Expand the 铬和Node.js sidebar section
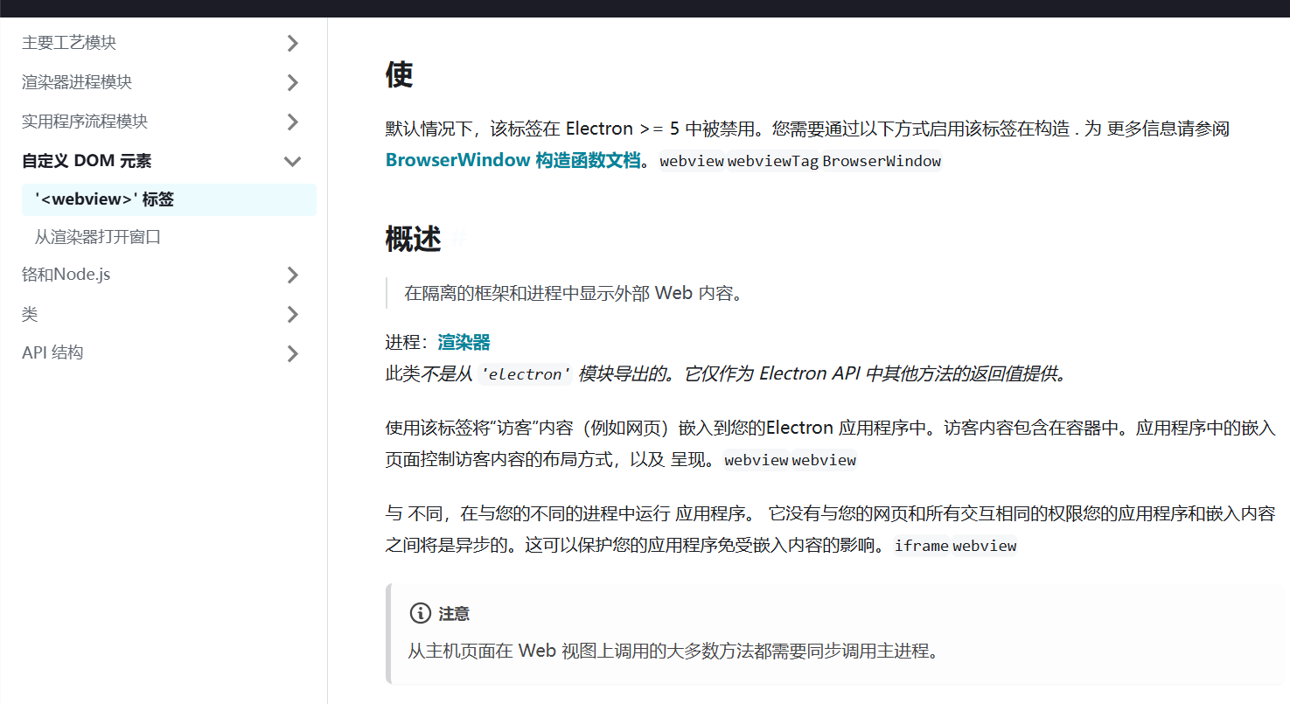Screen dimensions: 1290x704 coord(293,274)
